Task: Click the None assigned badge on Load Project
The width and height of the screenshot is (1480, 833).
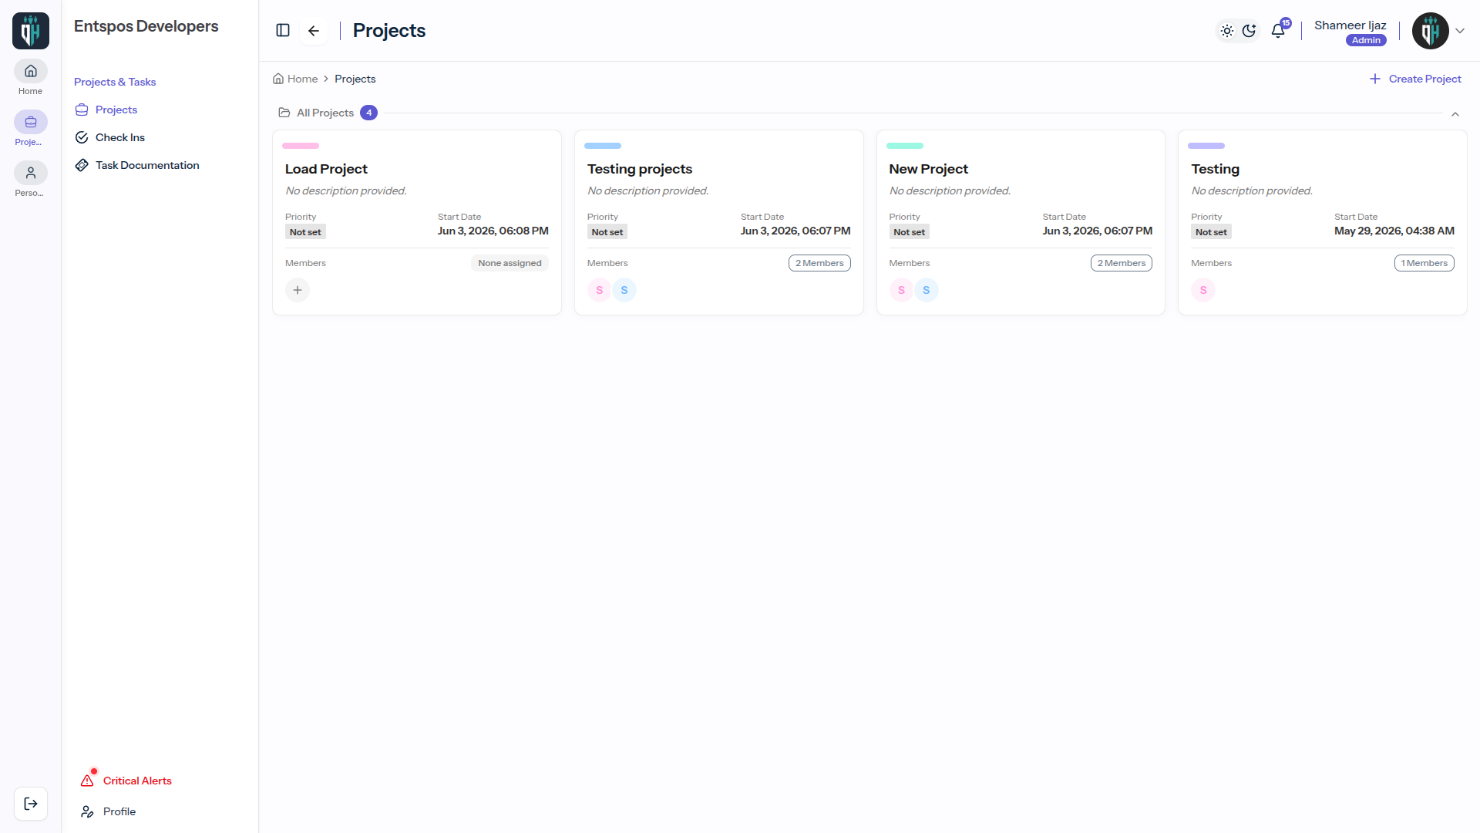Action: pos(510,263)
